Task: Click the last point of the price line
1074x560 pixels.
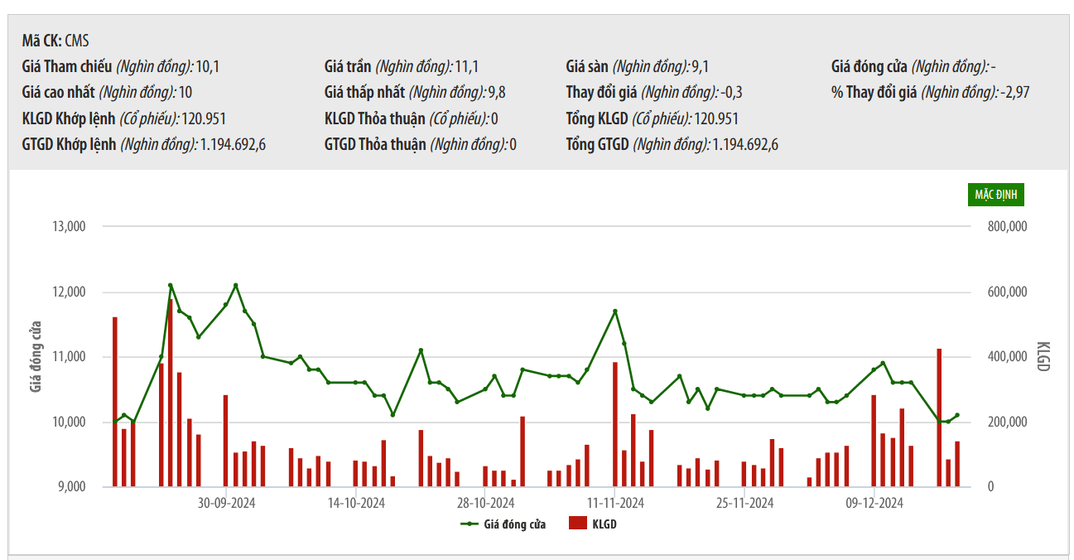Action: coord(957,415)
